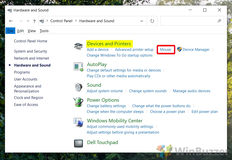Open Dell Touchpad heading
The image size is (232, 160).
pos(102,143)
